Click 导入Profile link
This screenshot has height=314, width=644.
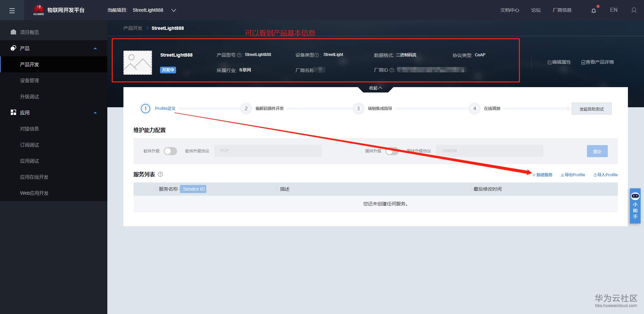(x=606, y=175)
